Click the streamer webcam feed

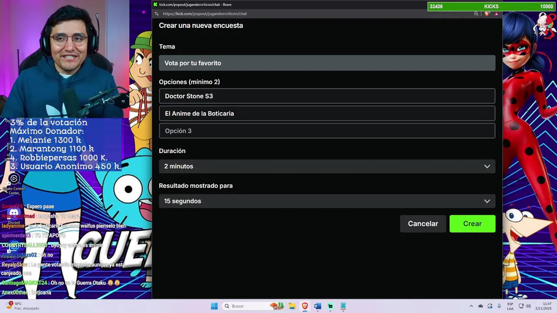64,59
